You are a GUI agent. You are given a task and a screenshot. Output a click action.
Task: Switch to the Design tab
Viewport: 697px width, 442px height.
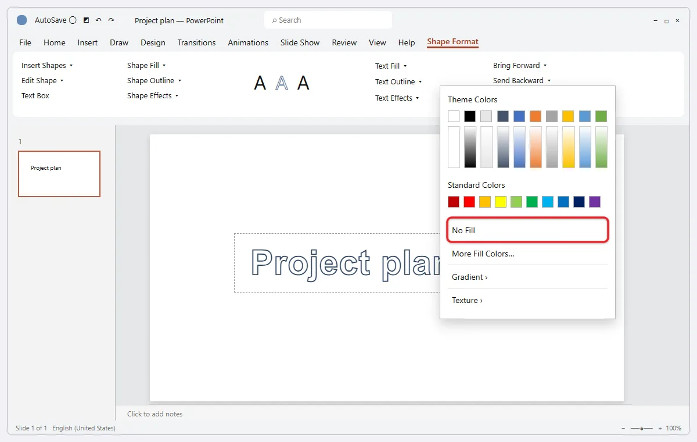pyautogui.click(x=153, y=42)
